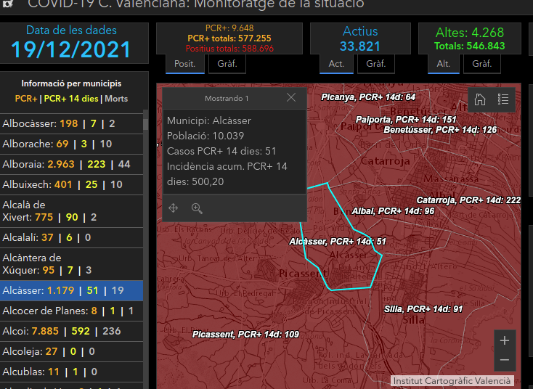
Task: Click the zoom-to magnifier in popup
Action: click(197, 208)
